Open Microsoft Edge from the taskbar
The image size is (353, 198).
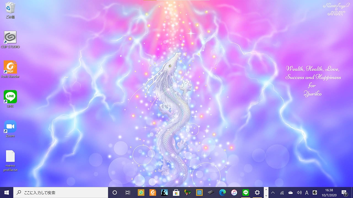click(222, 193)
